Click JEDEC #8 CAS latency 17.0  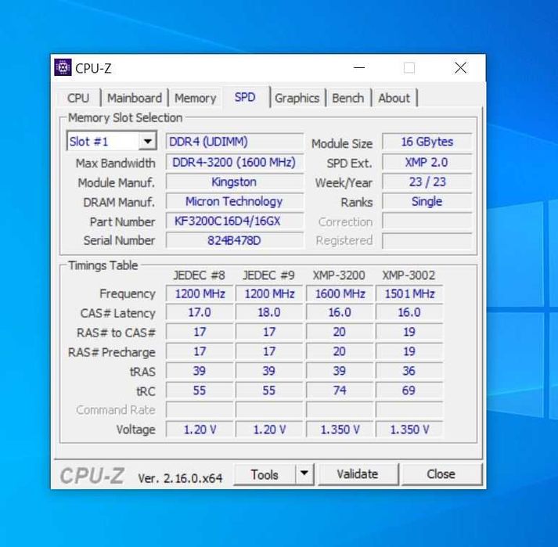[200, 312]
